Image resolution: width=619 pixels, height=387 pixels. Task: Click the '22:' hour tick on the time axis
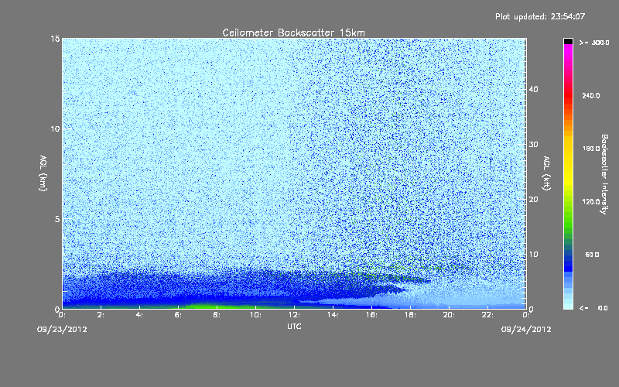coord(487,315)
